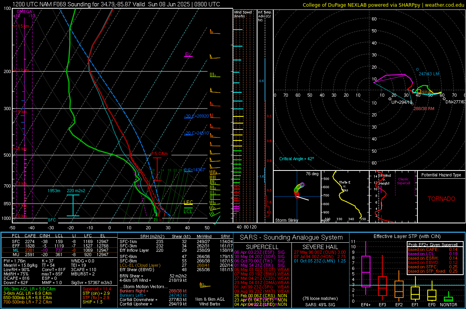Viewport: 466px width, 309px height.
Task: Click the based on STPC probability row
Action: pyautogui.click(x=433, y=267)
